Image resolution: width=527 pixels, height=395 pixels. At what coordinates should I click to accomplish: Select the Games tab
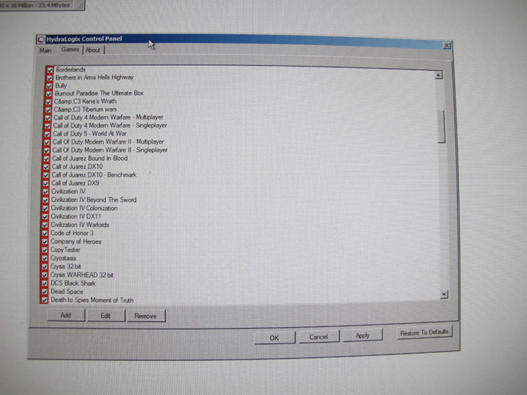pos(70,50)
